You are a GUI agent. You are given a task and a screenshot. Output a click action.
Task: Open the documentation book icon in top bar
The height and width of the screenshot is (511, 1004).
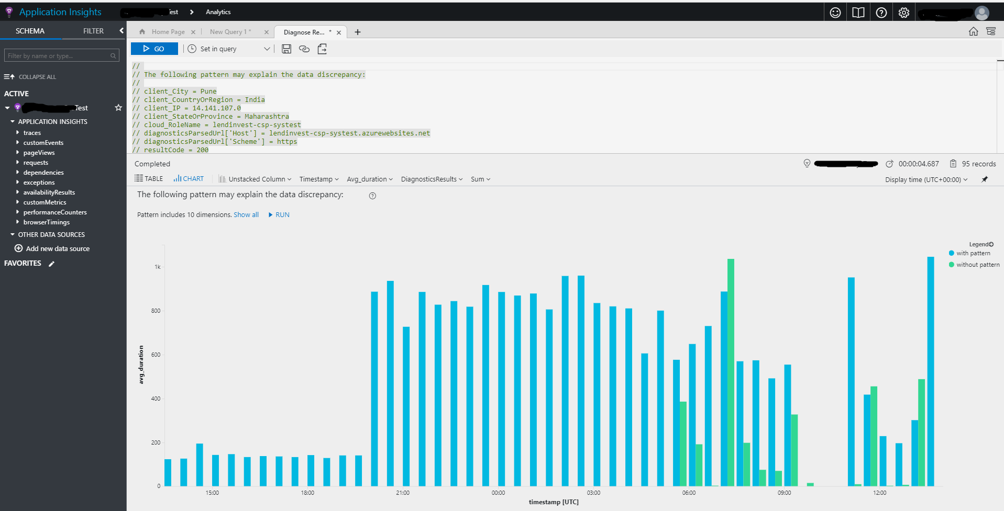pyautogui.click(x=858, y=12)
